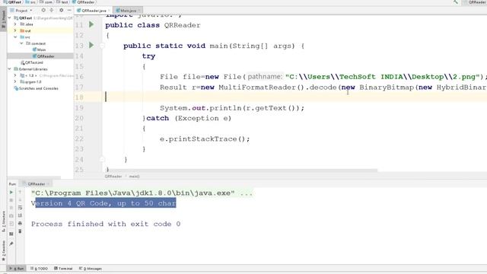Click the locate-file target icon in the Project panel
The height and width of the screenshot is (274, 487).
(43, 10)
